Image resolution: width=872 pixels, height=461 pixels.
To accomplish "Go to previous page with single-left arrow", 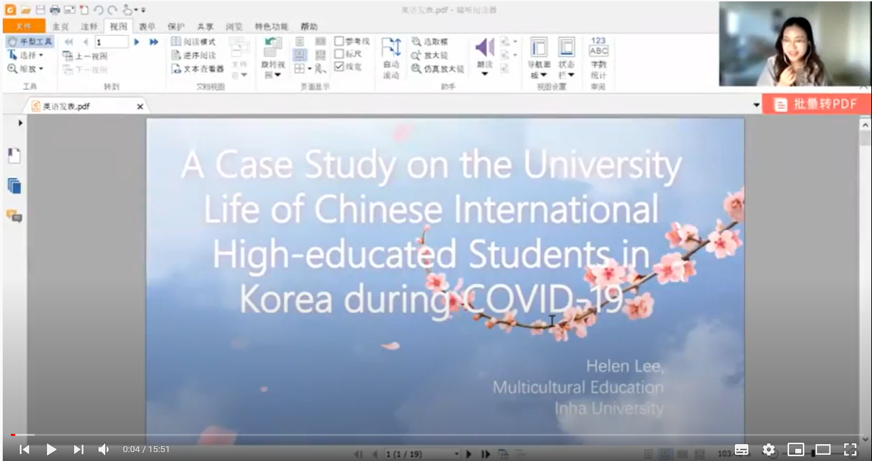I will [x=86, y=42].
